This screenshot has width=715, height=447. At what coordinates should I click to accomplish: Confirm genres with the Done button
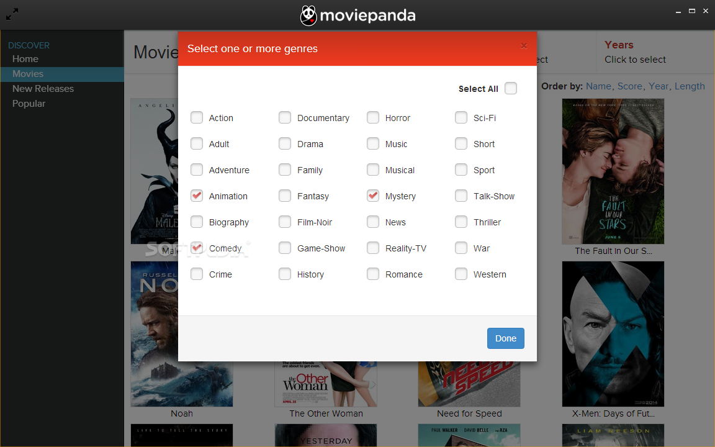click(x=506, y=338)
